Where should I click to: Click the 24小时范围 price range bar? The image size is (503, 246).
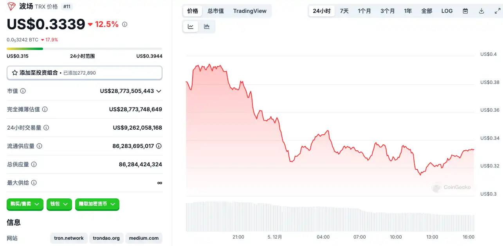[x=85, y=49]
